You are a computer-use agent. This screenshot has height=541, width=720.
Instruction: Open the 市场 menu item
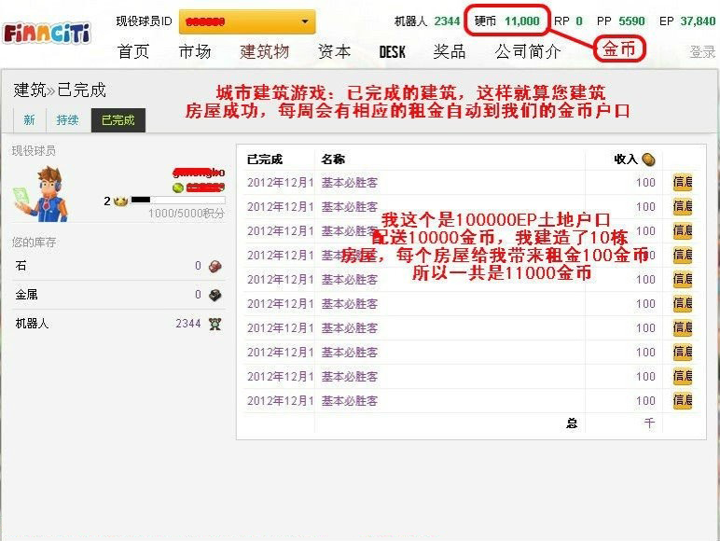194,52
